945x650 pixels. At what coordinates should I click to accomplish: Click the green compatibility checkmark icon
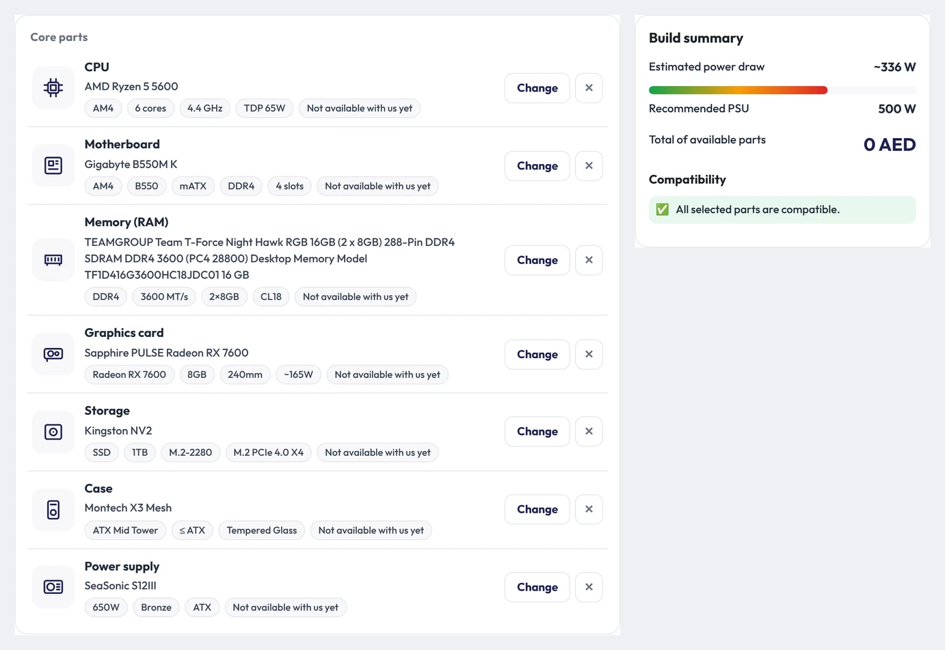[663, 210]
